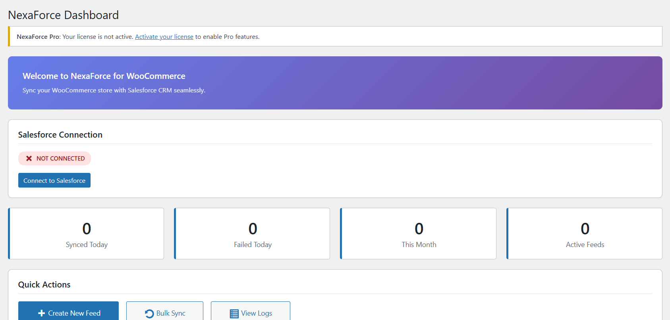
Task: Select the This Month stat card
Action: (x=418, y=234)
